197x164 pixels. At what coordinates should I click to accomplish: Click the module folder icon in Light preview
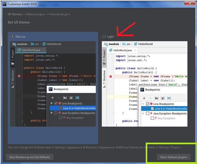click(x=105, y=44)
